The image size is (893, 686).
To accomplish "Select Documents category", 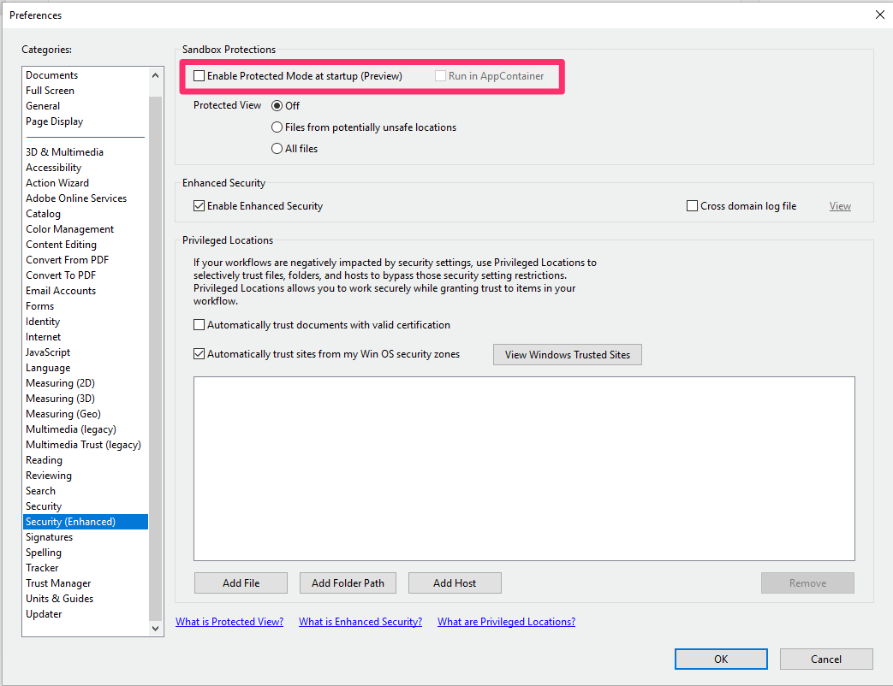I will pos(86,75).
